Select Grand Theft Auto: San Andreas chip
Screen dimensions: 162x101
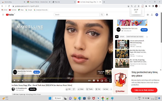click(135, 37)
